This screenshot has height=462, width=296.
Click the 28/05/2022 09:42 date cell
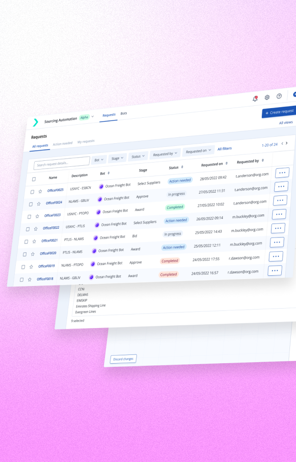tap(213, 178)
